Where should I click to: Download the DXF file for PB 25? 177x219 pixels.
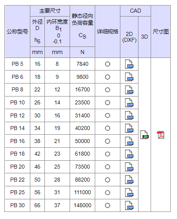point(129,193)
